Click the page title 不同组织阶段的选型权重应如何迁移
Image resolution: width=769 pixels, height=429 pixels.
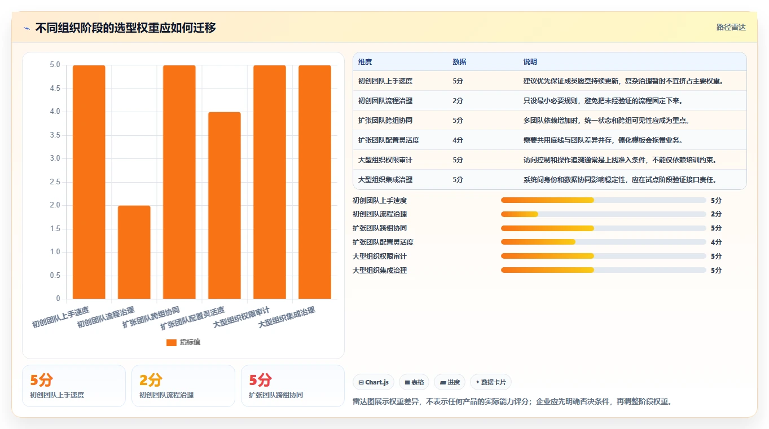tap(125, 28)
